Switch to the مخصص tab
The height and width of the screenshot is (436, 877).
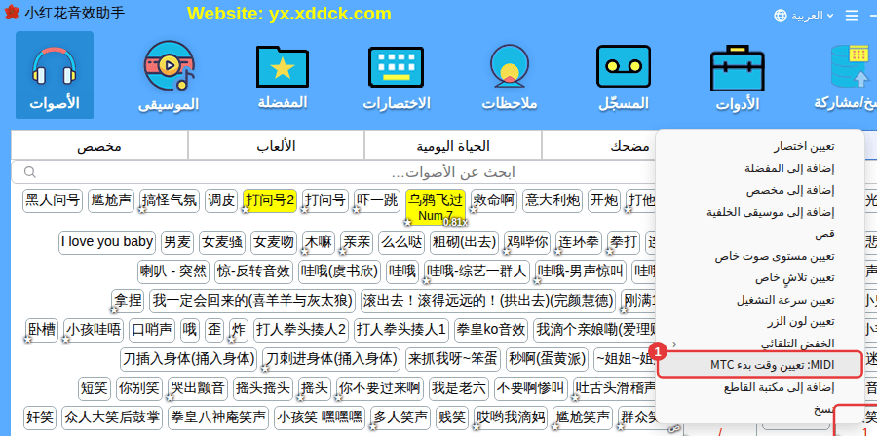pyautogui.click(x=99, y=146)
